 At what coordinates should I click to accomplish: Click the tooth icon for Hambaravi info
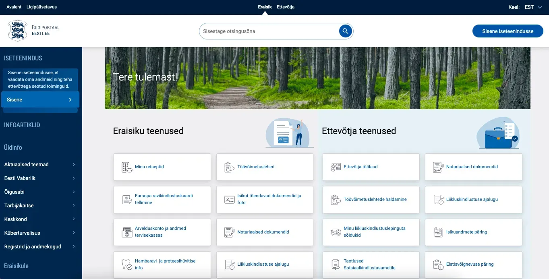pos(127,265)
